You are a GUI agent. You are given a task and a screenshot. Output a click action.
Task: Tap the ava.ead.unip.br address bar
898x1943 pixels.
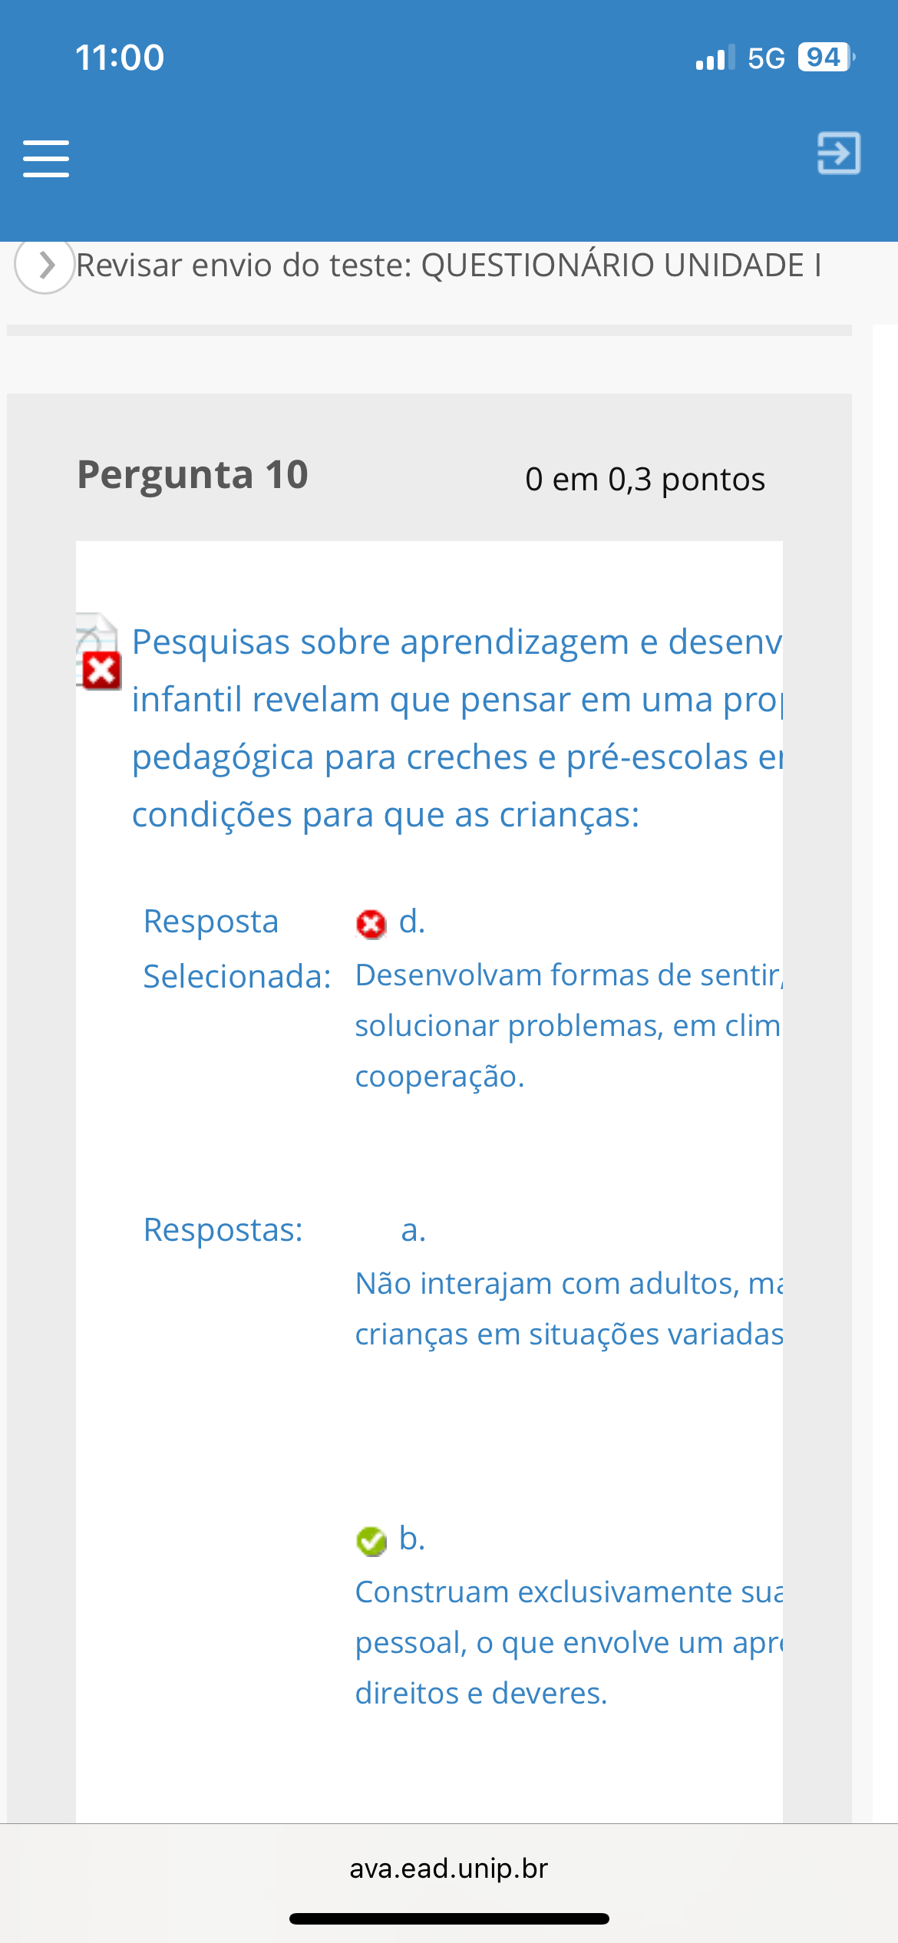coord(449,1868)
